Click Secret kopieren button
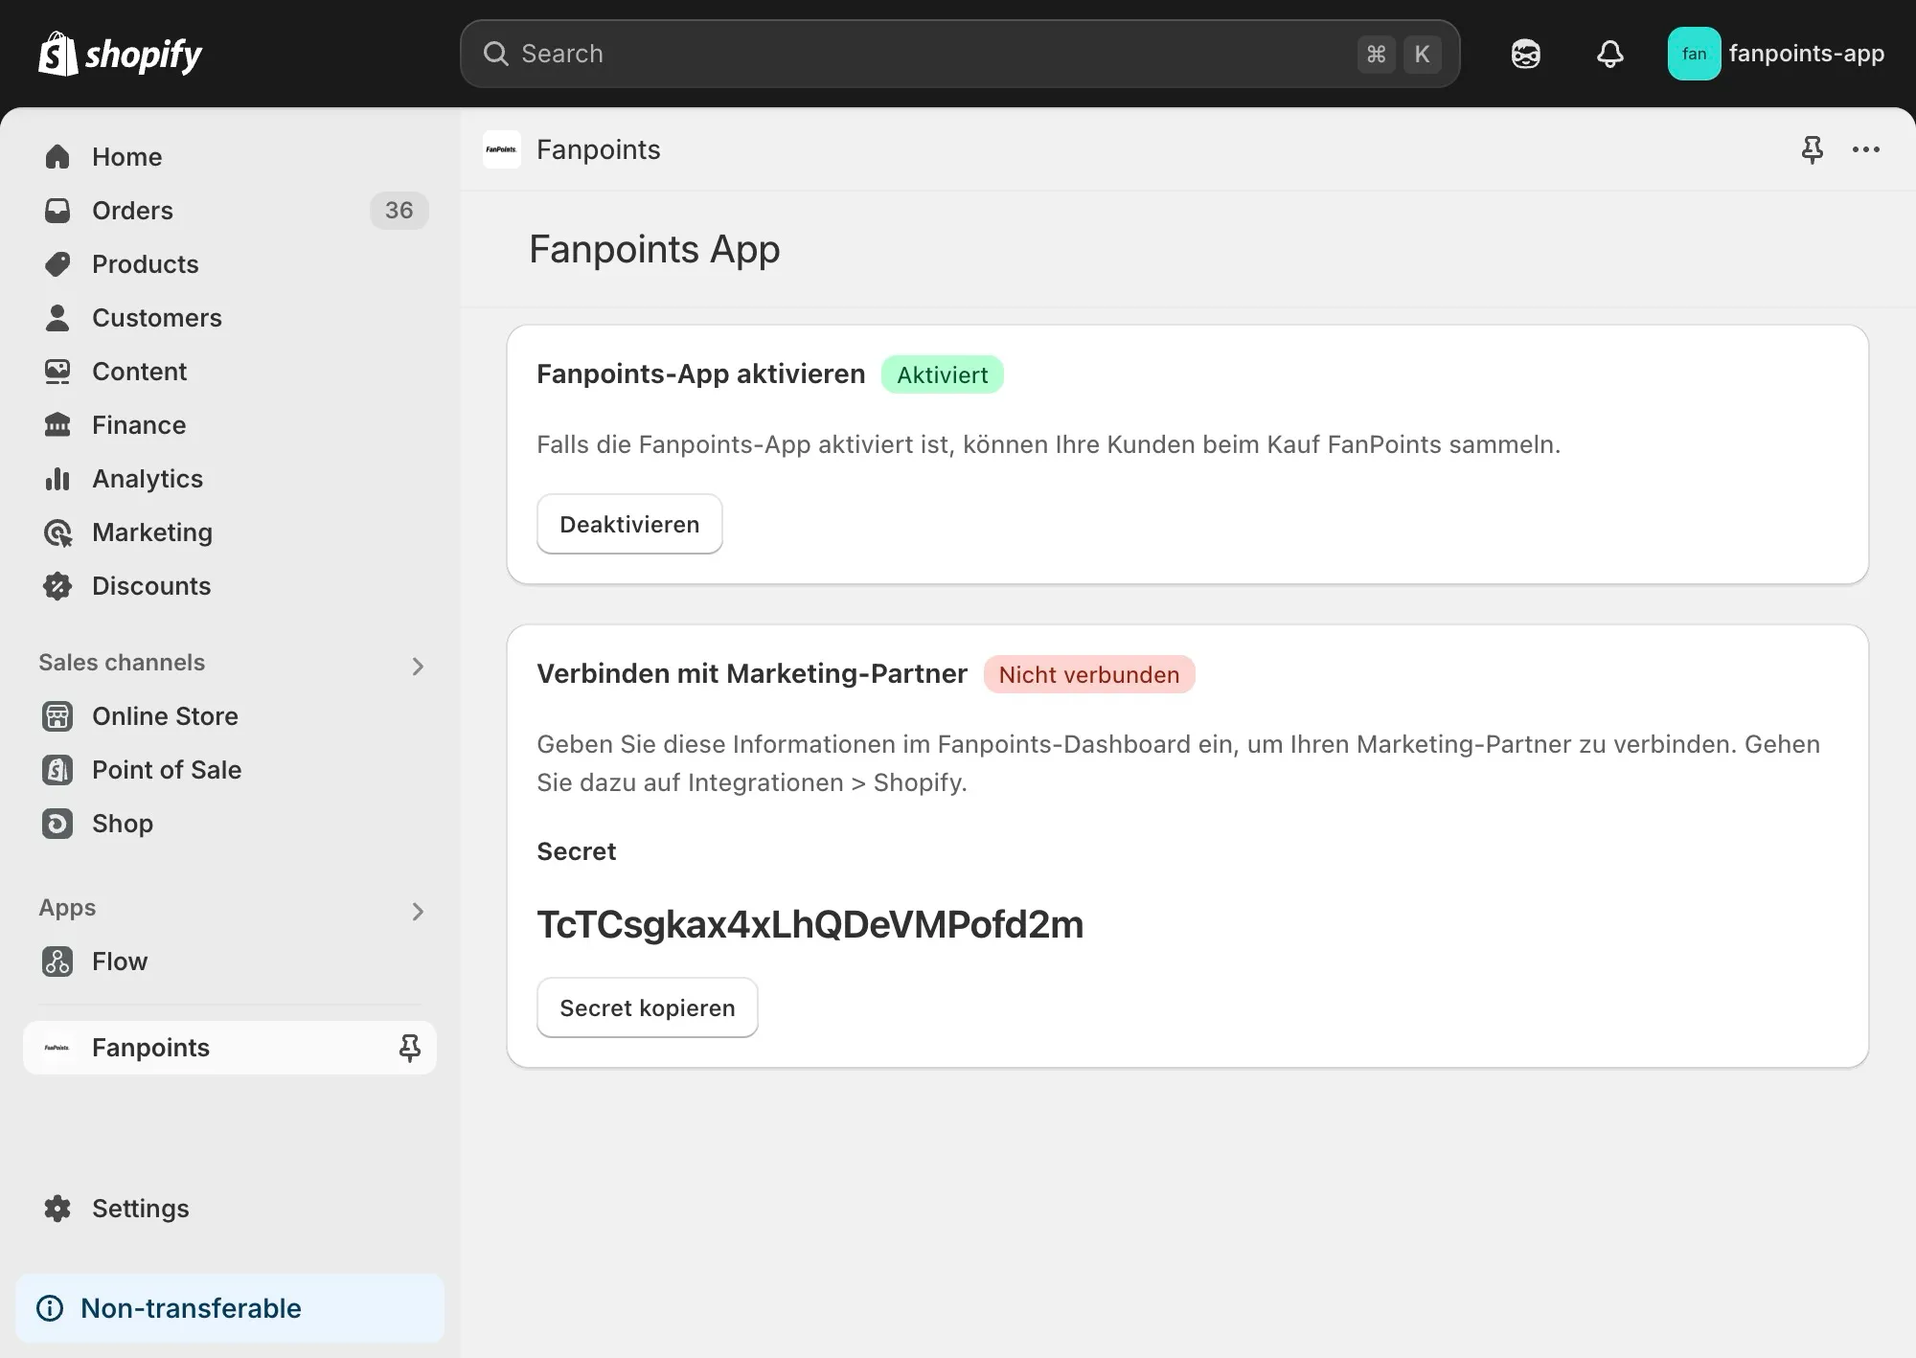Viewport: 1916px width, 1358px height. pos(648,1007)
